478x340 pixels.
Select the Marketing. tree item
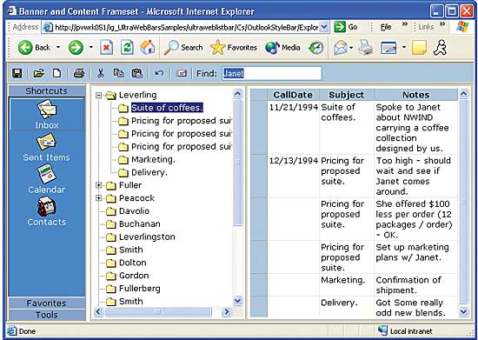point(153,159)
